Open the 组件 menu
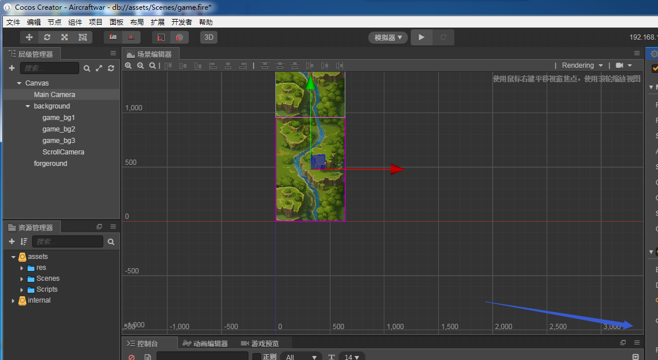Screen dimensions: 658x360 click(x=75, y=22)
